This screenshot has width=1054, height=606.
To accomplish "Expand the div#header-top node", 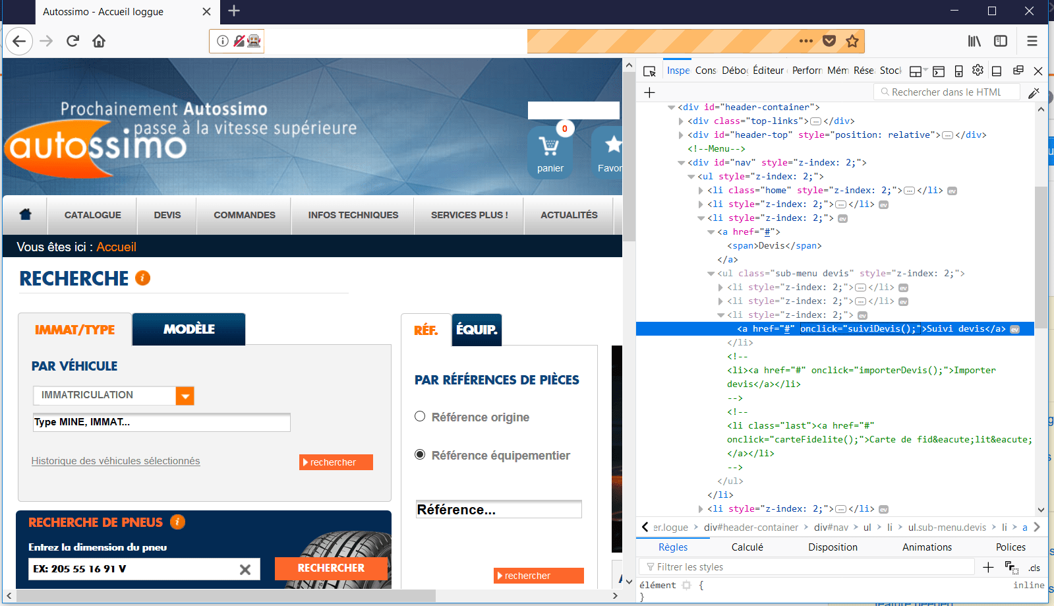I will (x=681, y=135).
